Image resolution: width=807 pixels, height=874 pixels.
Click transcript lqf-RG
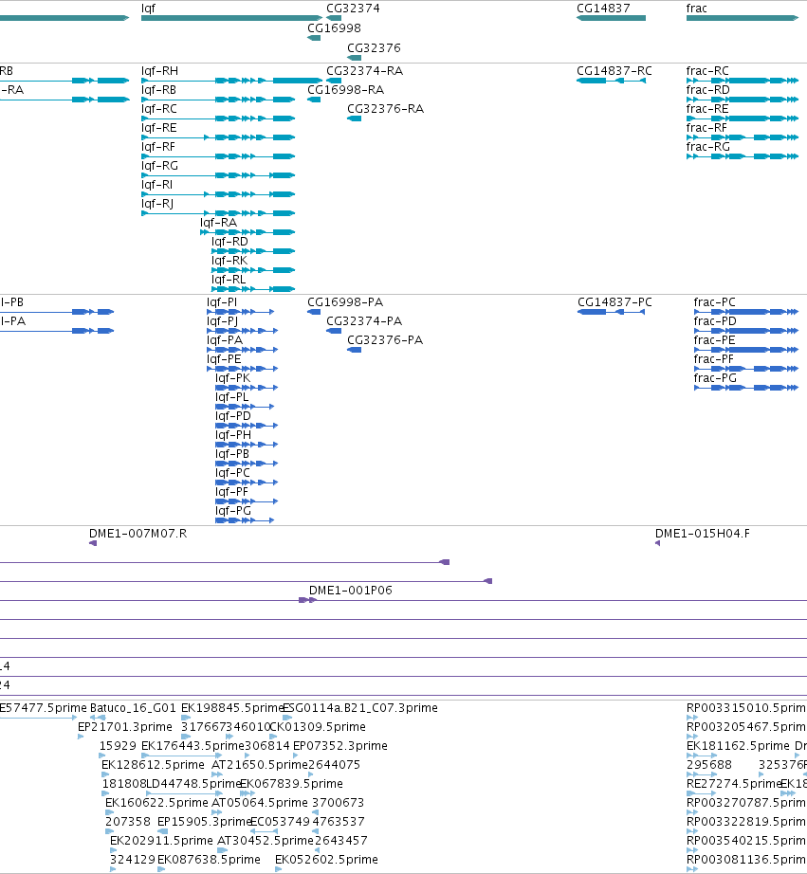(x=159, y=166)
